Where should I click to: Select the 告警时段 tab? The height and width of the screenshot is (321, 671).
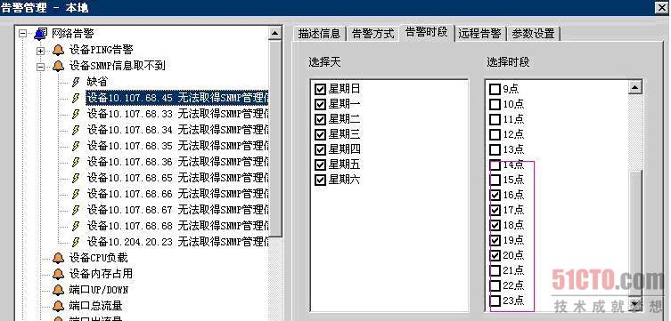pyautogui.click(x=427, y=32)
